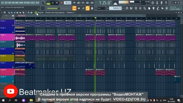The height and width of the screenshot is (103, 183).
Task: Select the playlist Draw pencil tool
Action: (x=9, y=13)
